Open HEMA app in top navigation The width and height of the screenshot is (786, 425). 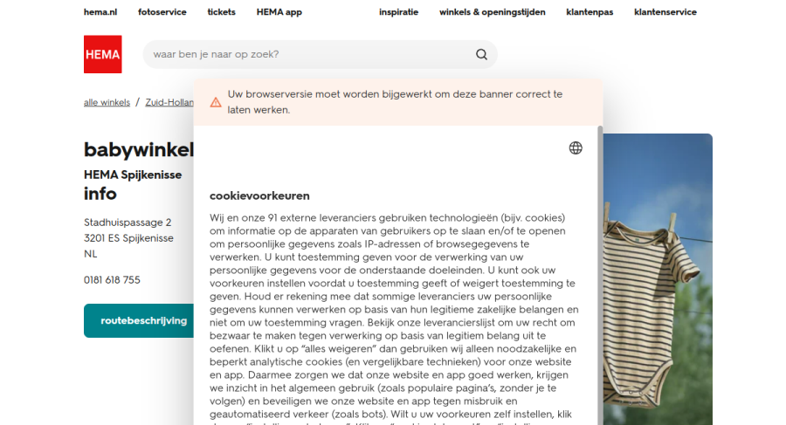279,12
